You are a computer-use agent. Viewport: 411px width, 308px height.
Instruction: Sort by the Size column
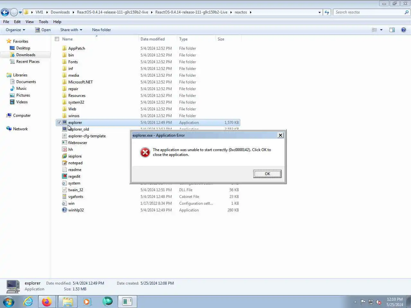[221, 39]
